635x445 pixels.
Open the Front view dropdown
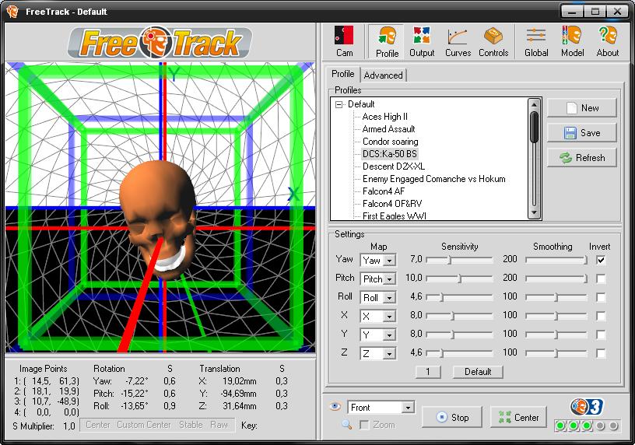[x=408, y=408]
